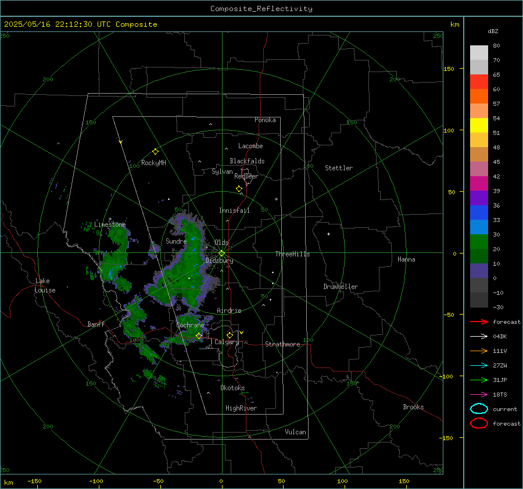
Task: Click the Stettler city label
Action: point(339,168)
